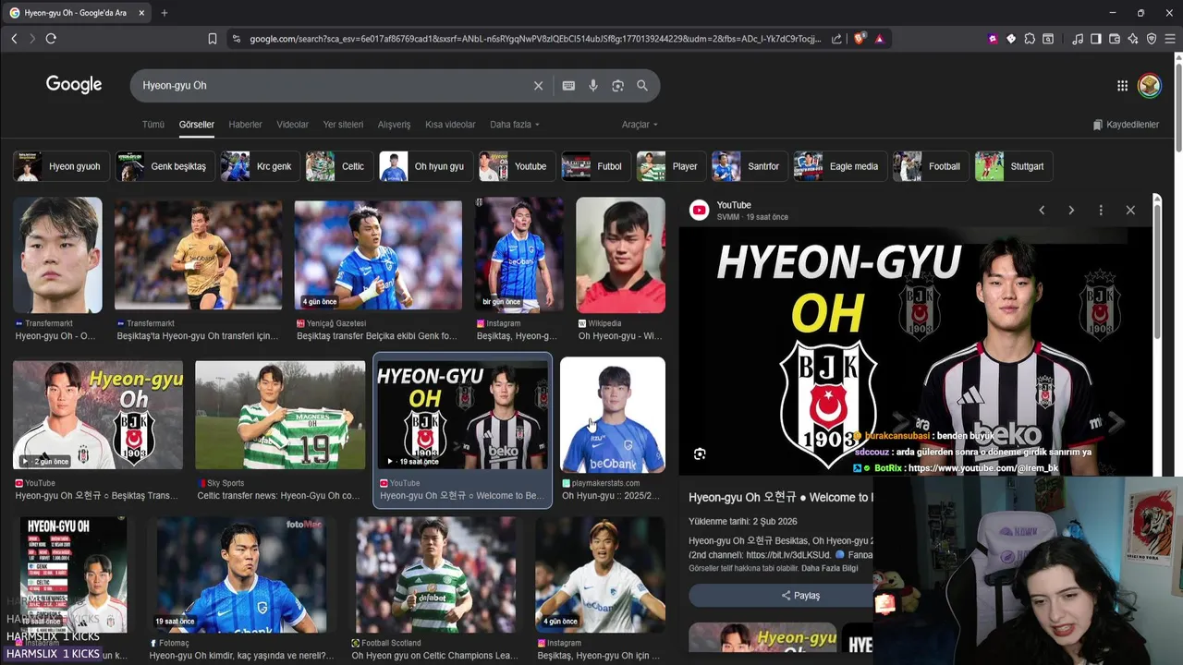This screenshot has width=1183, height=665.
Task: Expand the Araçlar tools dropdown
Action: (x=640, y=125)
